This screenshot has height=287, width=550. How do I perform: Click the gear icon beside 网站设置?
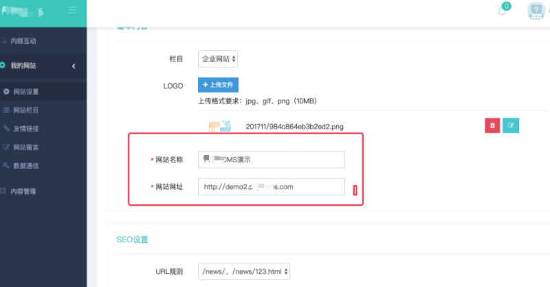click(x=6, y=92)
